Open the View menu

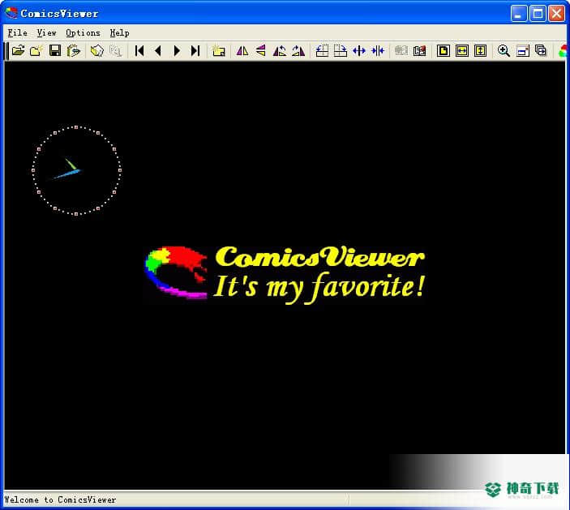coord(46,32)
